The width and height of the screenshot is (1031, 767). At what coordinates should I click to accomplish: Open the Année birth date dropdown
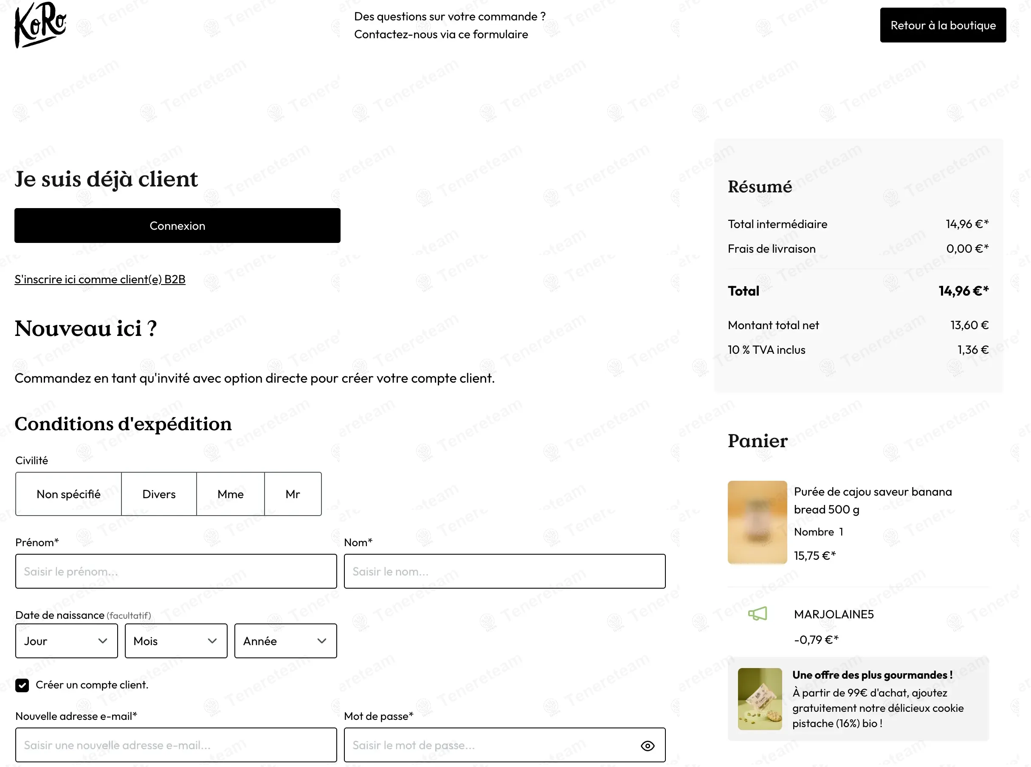coord(285,641)
